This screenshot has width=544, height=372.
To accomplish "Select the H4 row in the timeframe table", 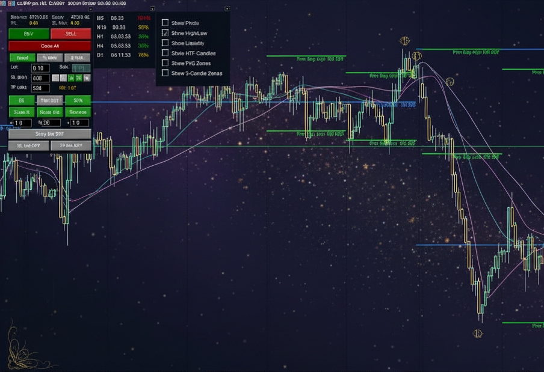I will [123, 46].
